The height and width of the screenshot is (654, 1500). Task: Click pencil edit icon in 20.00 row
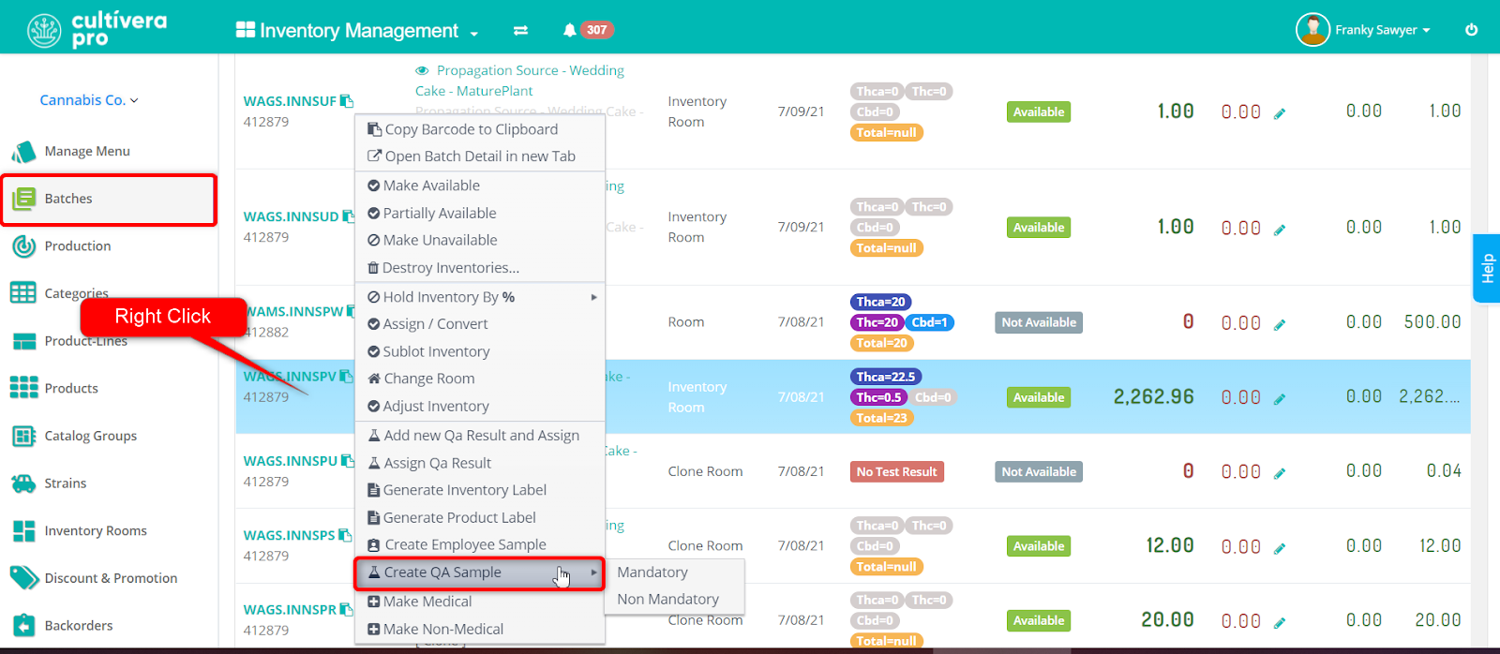click(x=1280, y=622)
